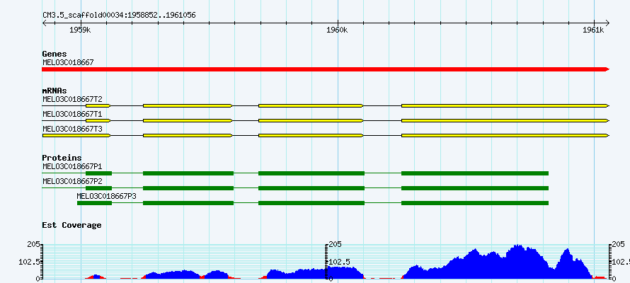Select the longest last green segment of protein P3

pos(475,203)
